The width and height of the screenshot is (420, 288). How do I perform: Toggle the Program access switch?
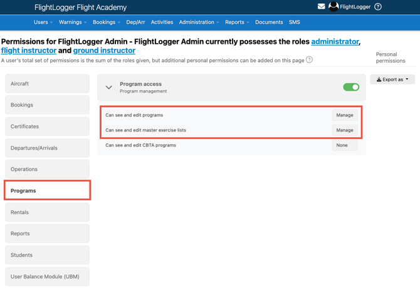(x=350, y=87)
